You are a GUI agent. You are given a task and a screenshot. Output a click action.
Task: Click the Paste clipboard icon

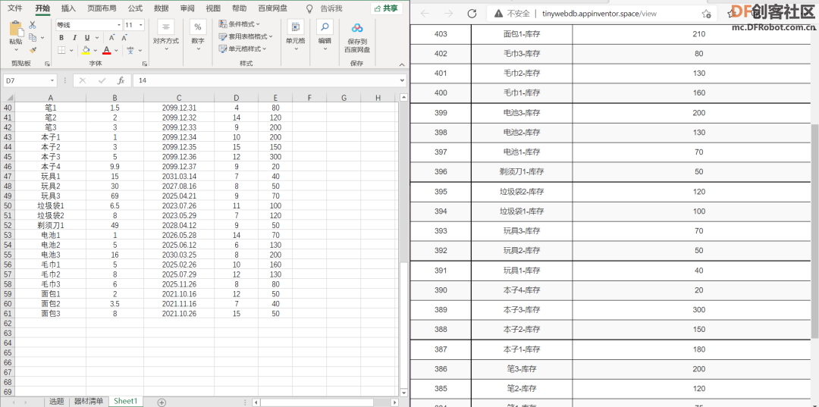[16, 30]
